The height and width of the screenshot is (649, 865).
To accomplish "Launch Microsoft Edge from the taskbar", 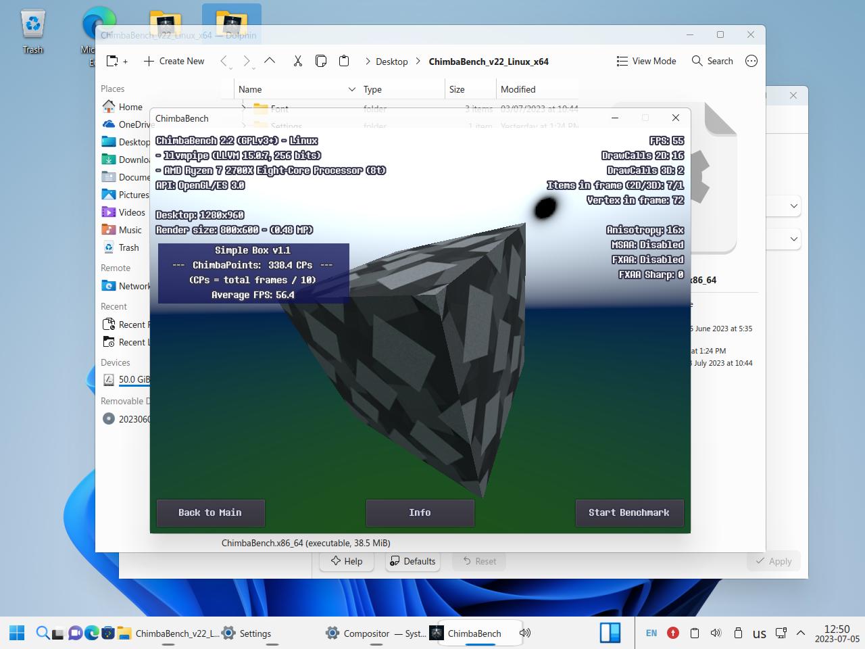I will (91, 633).
